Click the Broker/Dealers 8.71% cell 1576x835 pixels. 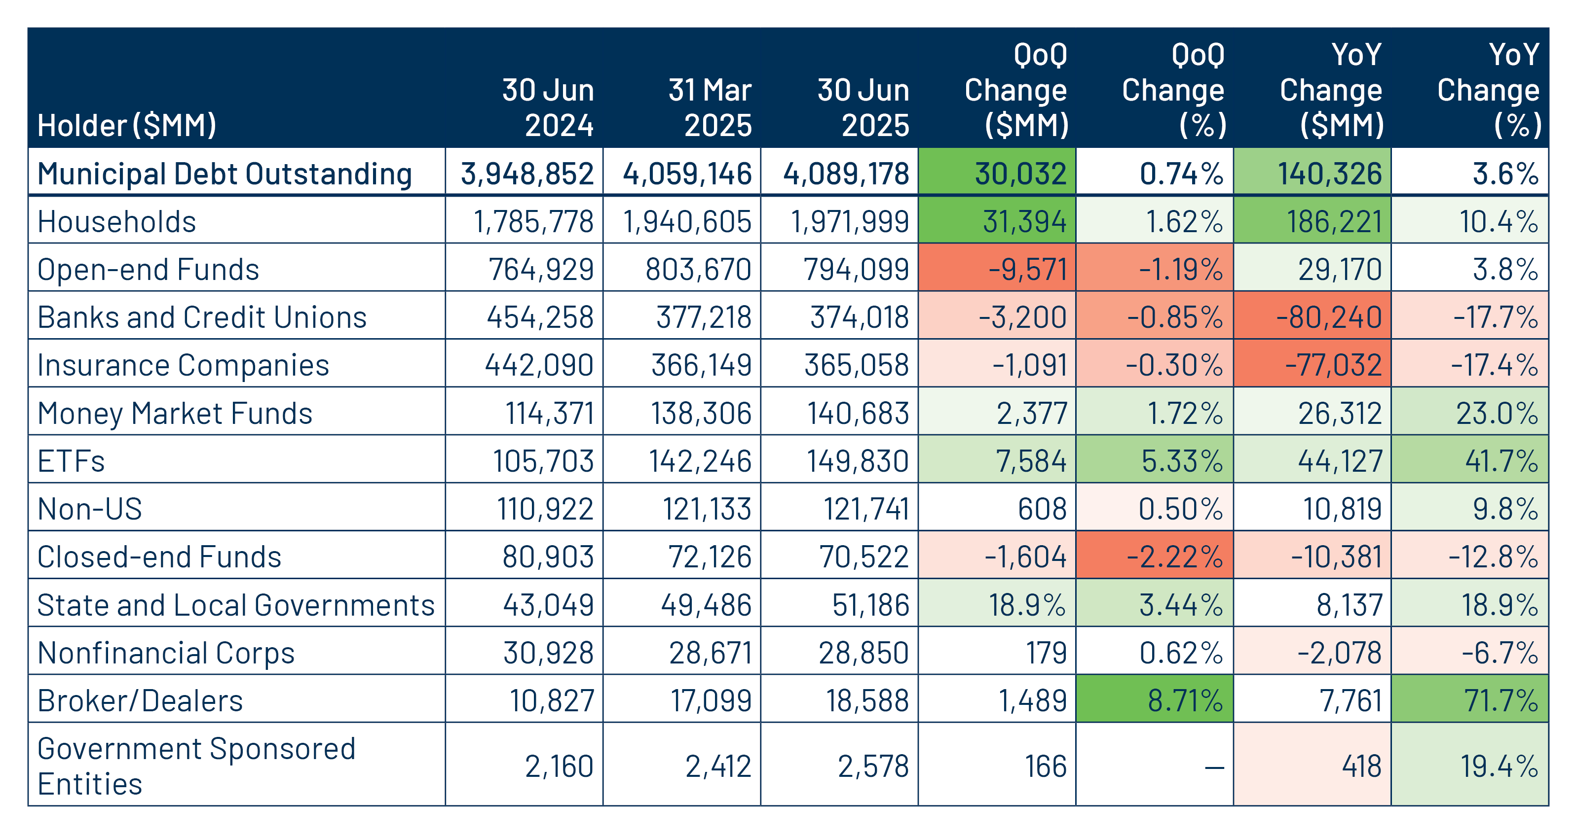coord(1184,700)
